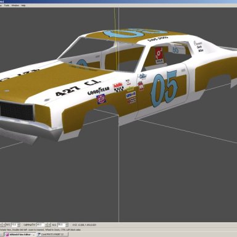Click the 427 C.I. lettering on the fender

pos(78,88)
